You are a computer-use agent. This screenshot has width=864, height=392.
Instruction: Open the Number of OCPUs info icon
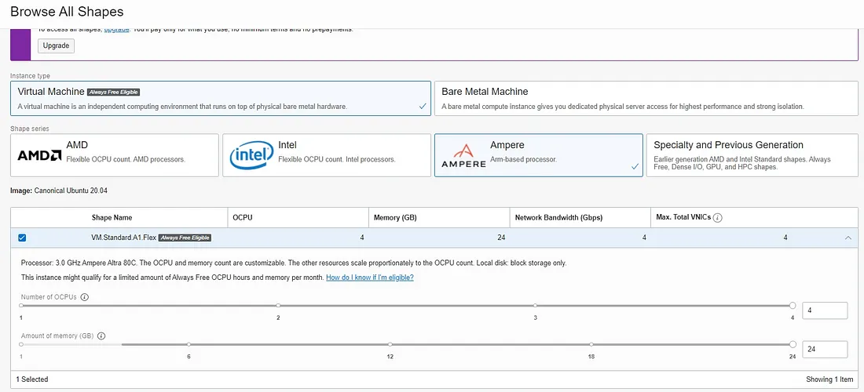[x=84, y=297]
